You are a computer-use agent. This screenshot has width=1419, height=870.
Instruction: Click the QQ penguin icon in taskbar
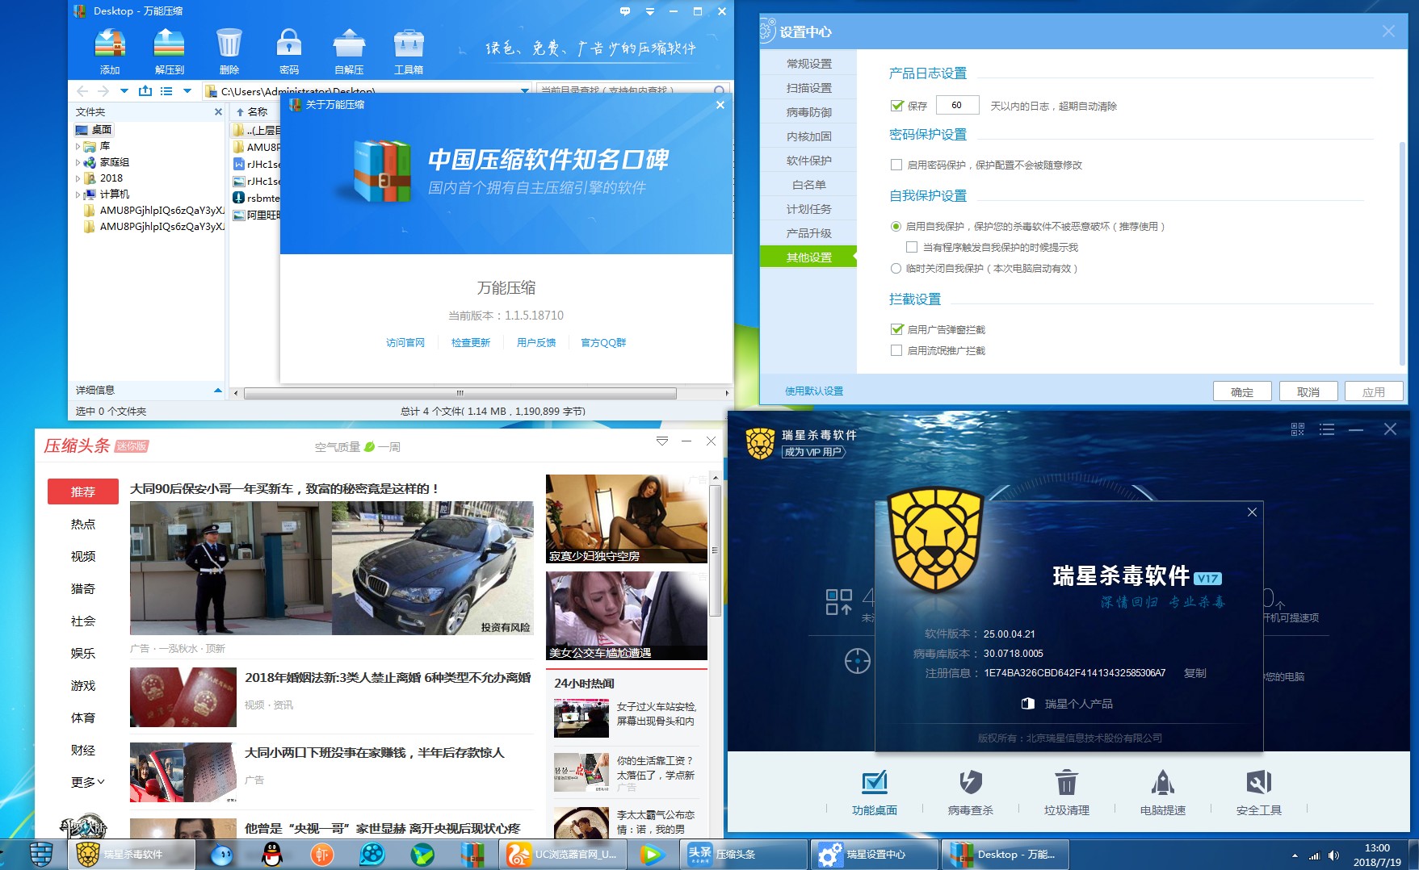pyautogui.click(x=272, y=854)
